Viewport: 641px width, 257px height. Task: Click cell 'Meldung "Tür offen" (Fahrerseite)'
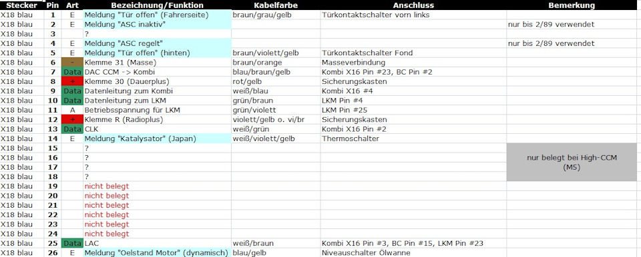coord(158,15)
